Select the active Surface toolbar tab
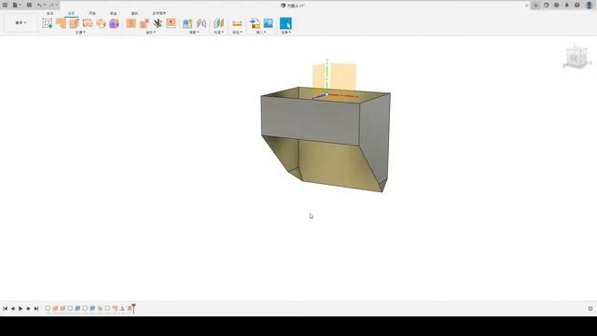Image resolution: width=597 pixels, height=336 pixels. (71, 13)
